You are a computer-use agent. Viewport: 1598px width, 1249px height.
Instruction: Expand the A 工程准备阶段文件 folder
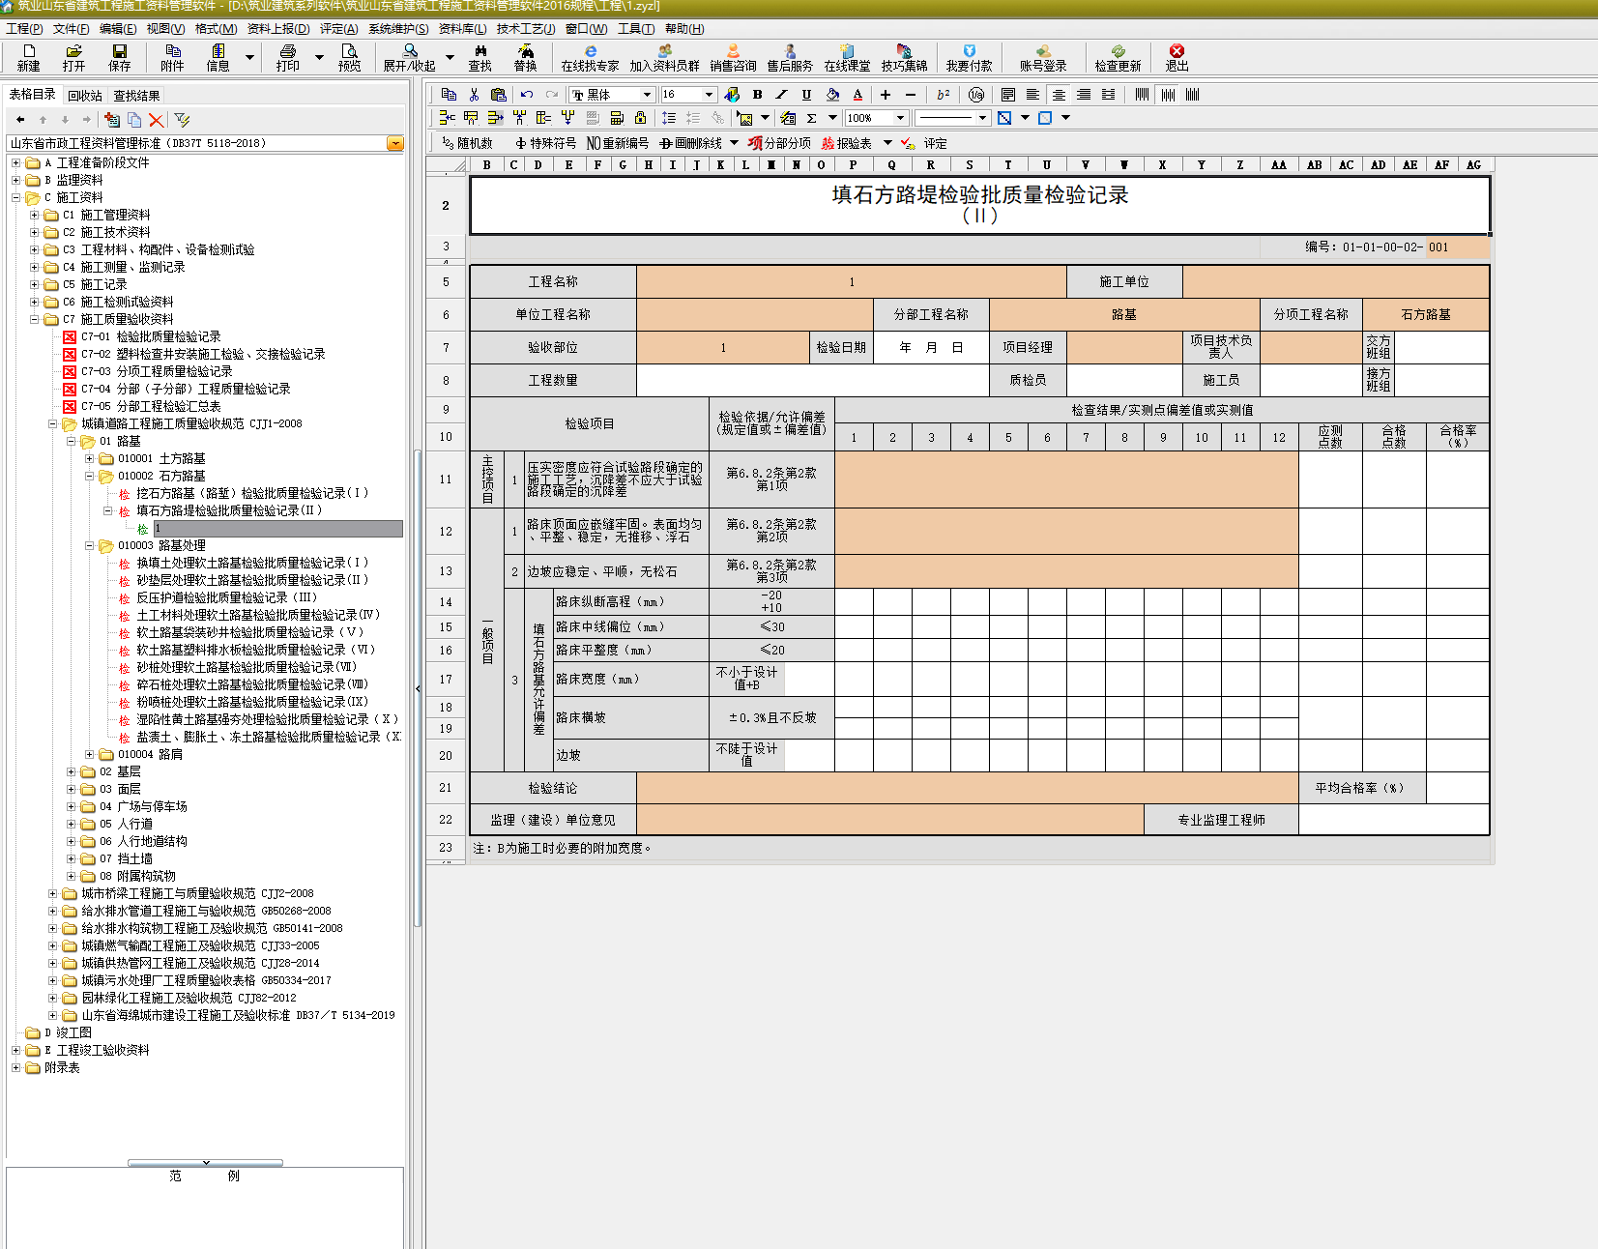(15, 162)
